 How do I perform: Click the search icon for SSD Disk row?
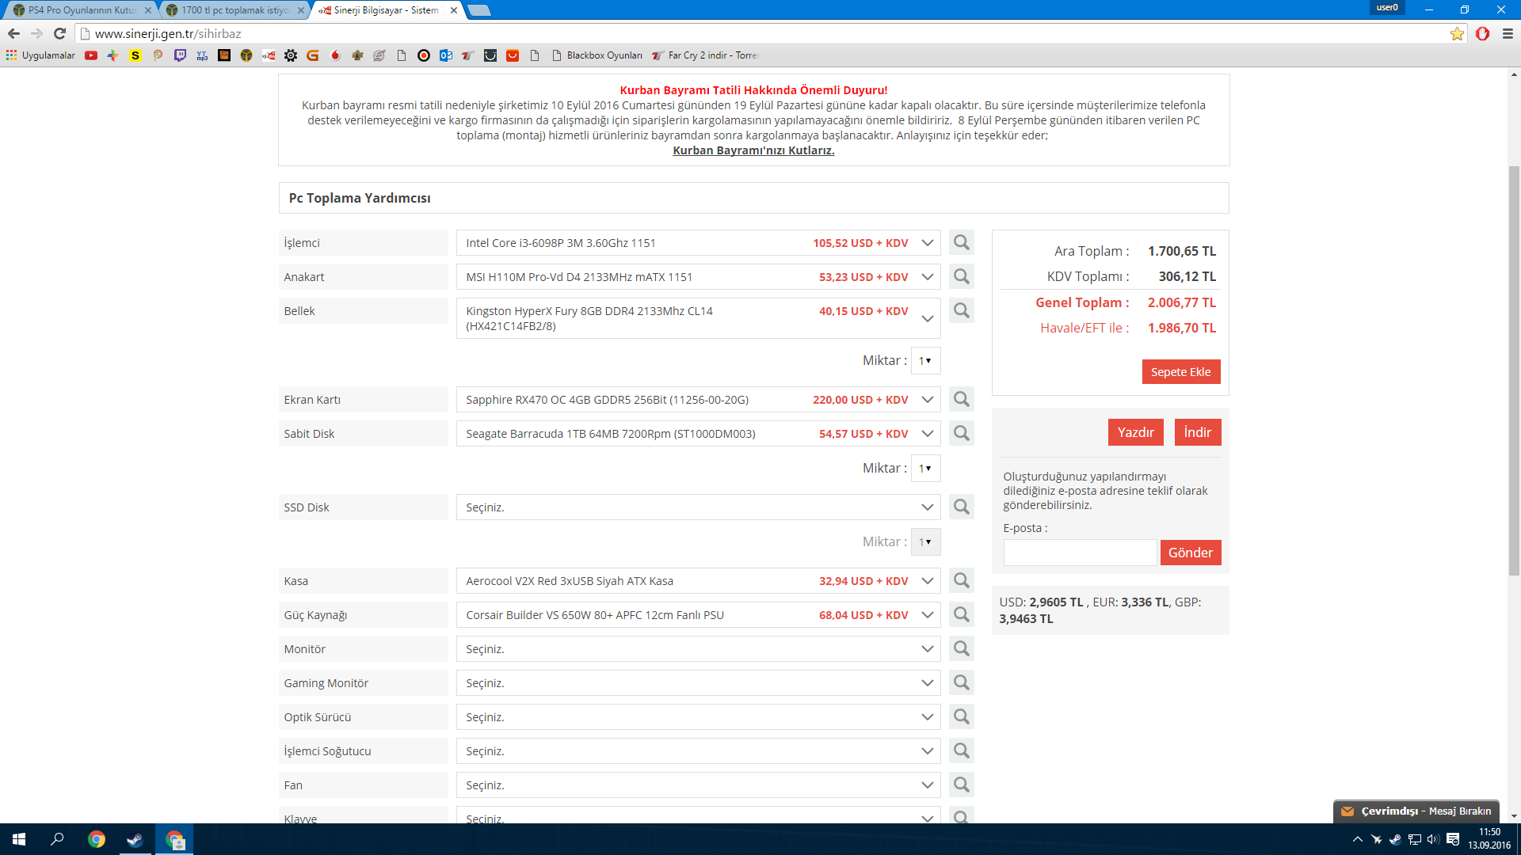coord(961,507)
